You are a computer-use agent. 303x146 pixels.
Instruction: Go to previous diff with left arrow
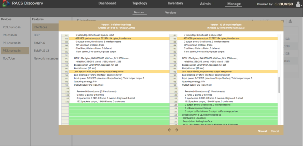169,130
